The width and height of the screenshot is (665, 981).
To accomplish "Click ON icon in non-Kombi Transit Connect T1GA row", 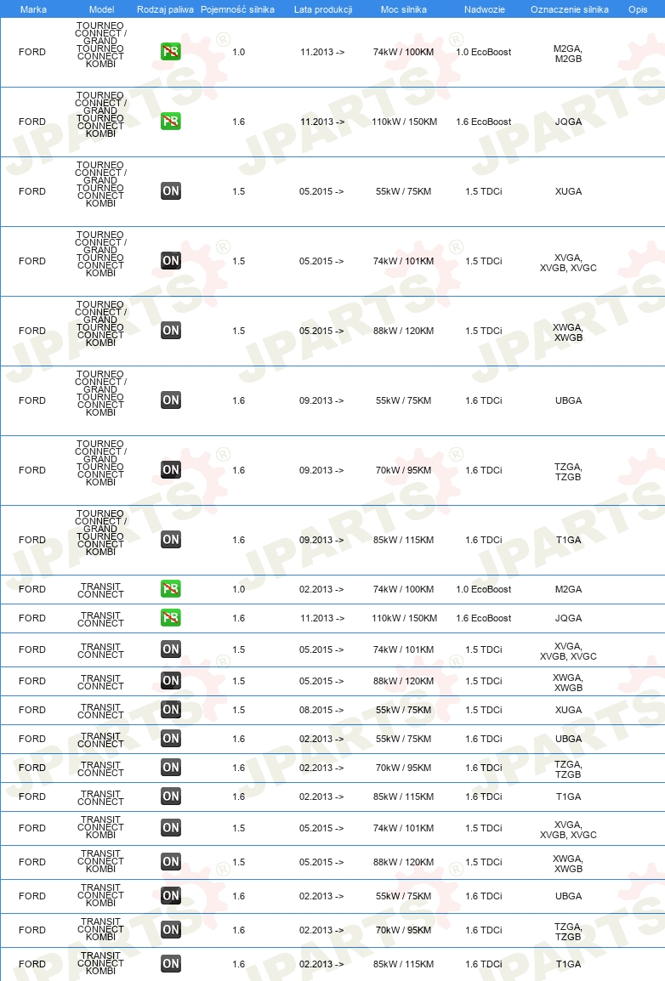I will (x=171, y=796).
